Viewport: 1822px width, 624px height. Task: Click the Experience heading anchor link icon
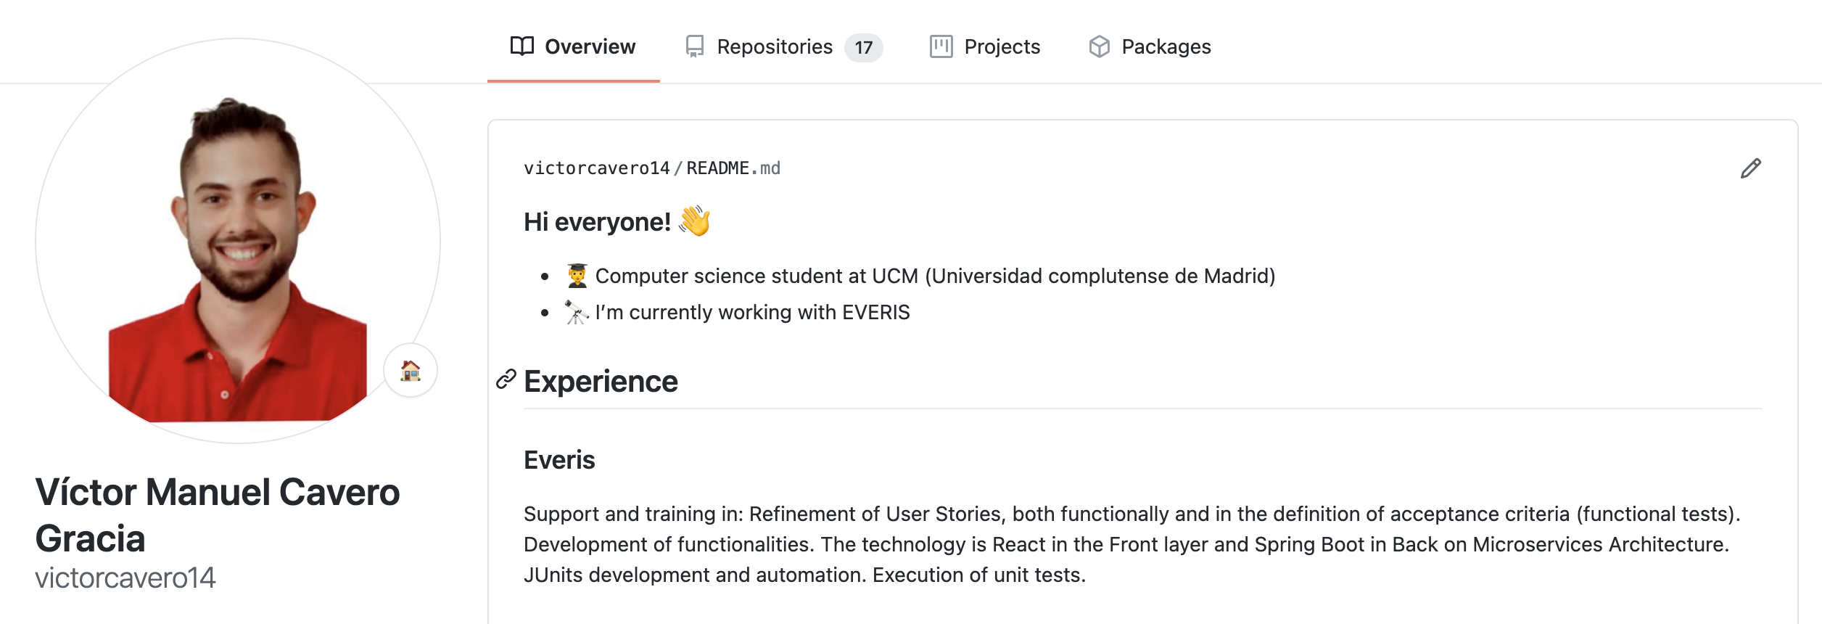506,379
